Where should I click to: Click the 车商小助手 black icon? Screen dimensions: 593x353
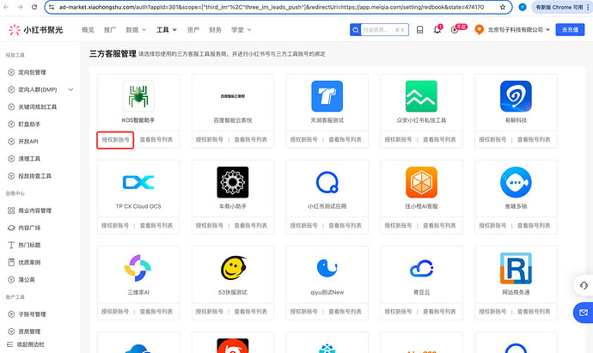233,182
